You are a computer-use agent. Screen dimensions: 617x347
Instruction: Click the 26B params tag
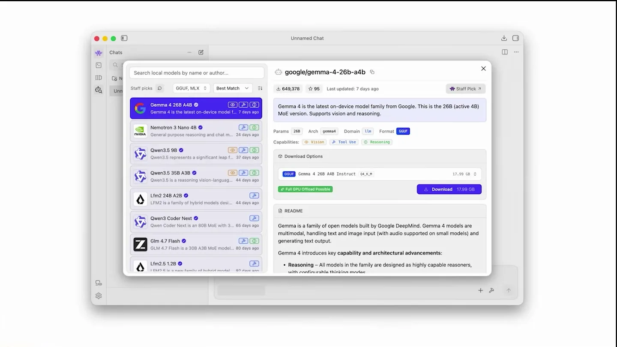coord(297,131)
